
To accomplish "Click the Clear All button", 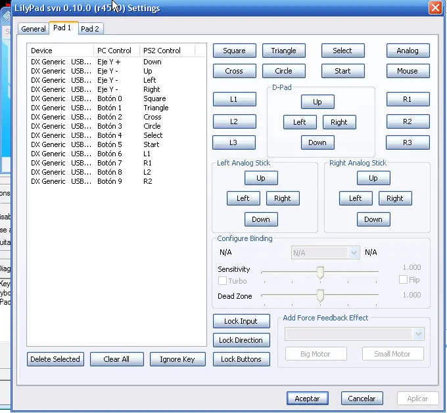I will pos(117,359).
